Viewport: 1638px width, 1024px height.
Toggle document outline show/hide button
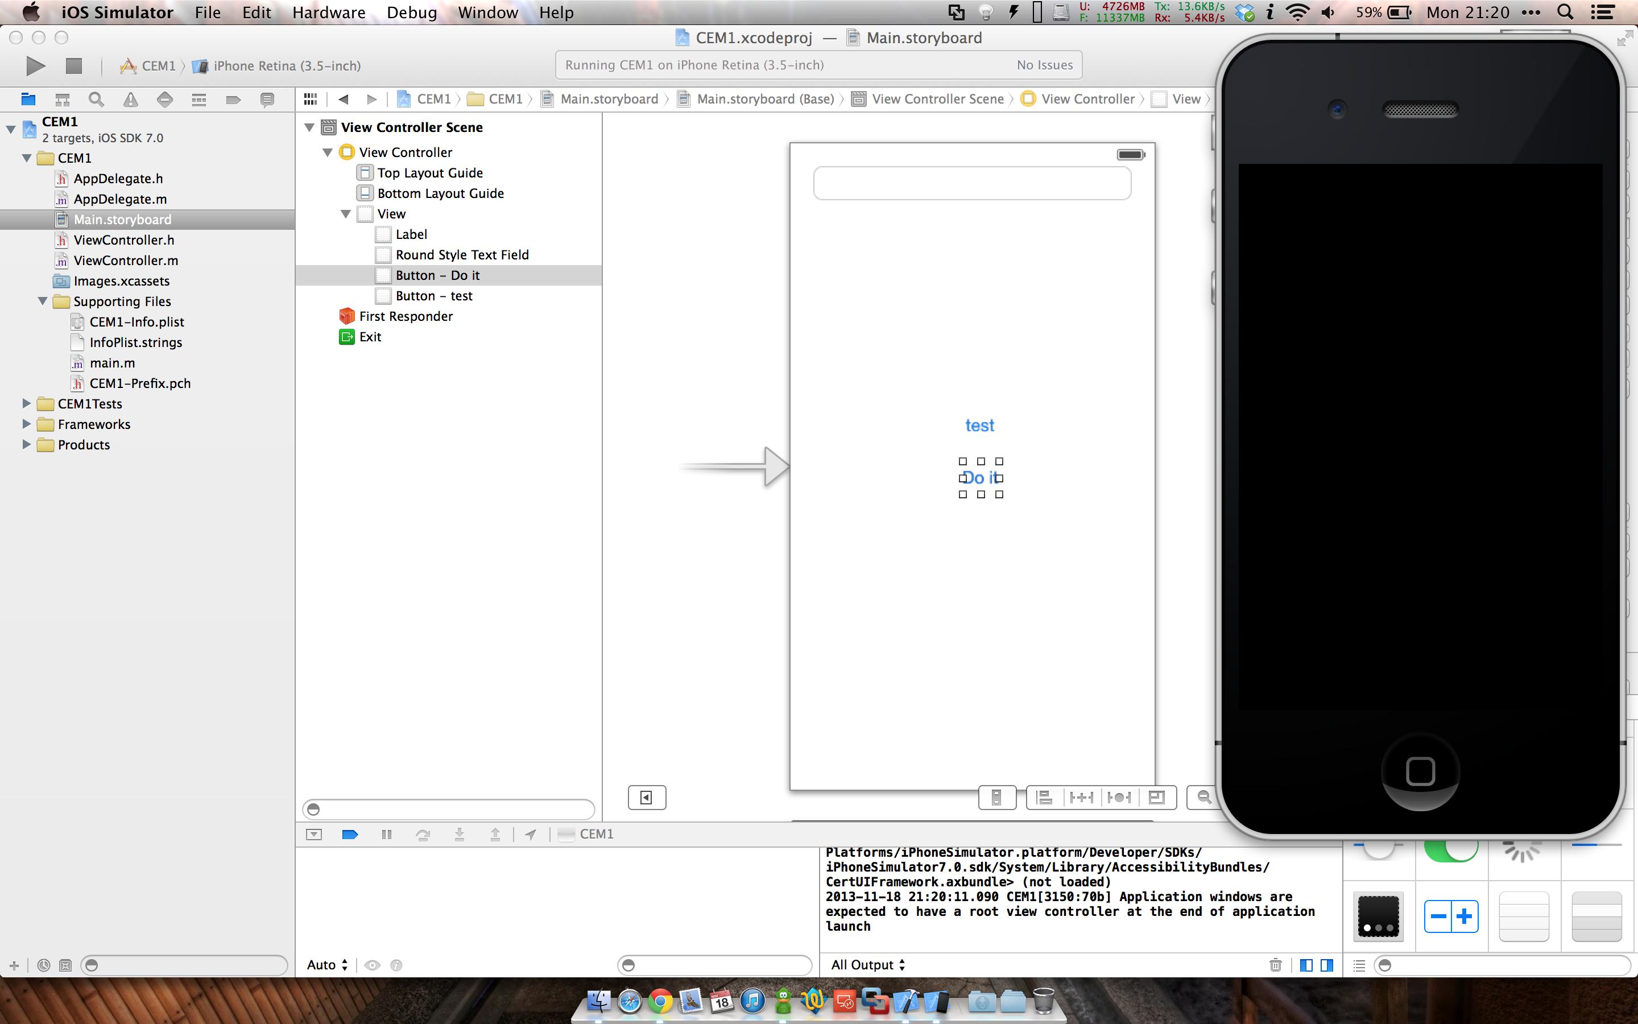pos(647,797)
